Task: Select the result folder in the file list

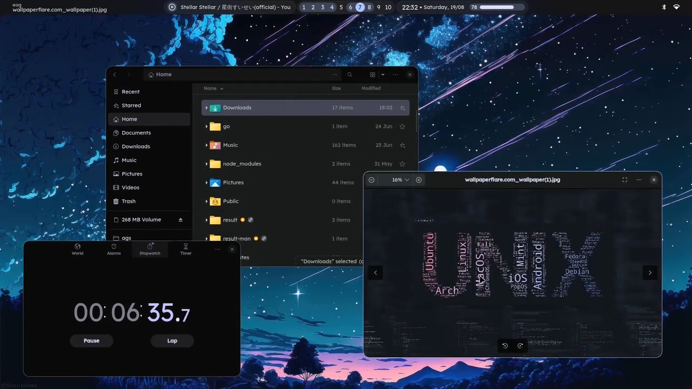Action: [305, 220]
